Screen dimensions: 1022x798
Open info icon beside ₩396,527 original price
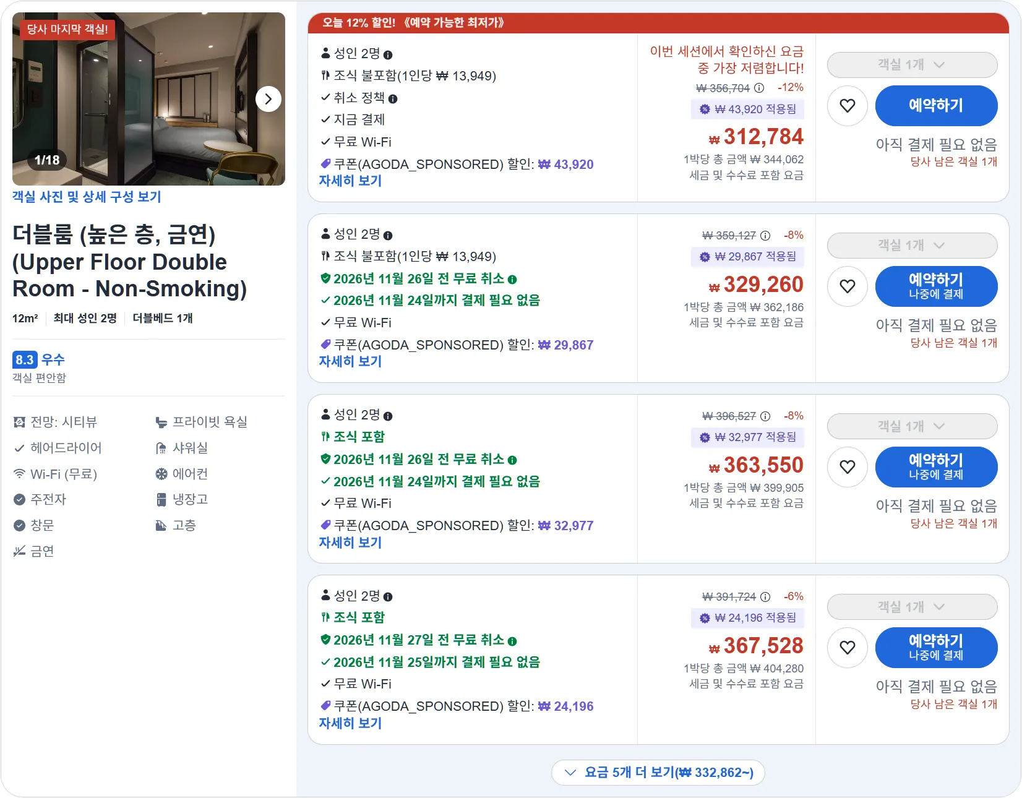765,416
